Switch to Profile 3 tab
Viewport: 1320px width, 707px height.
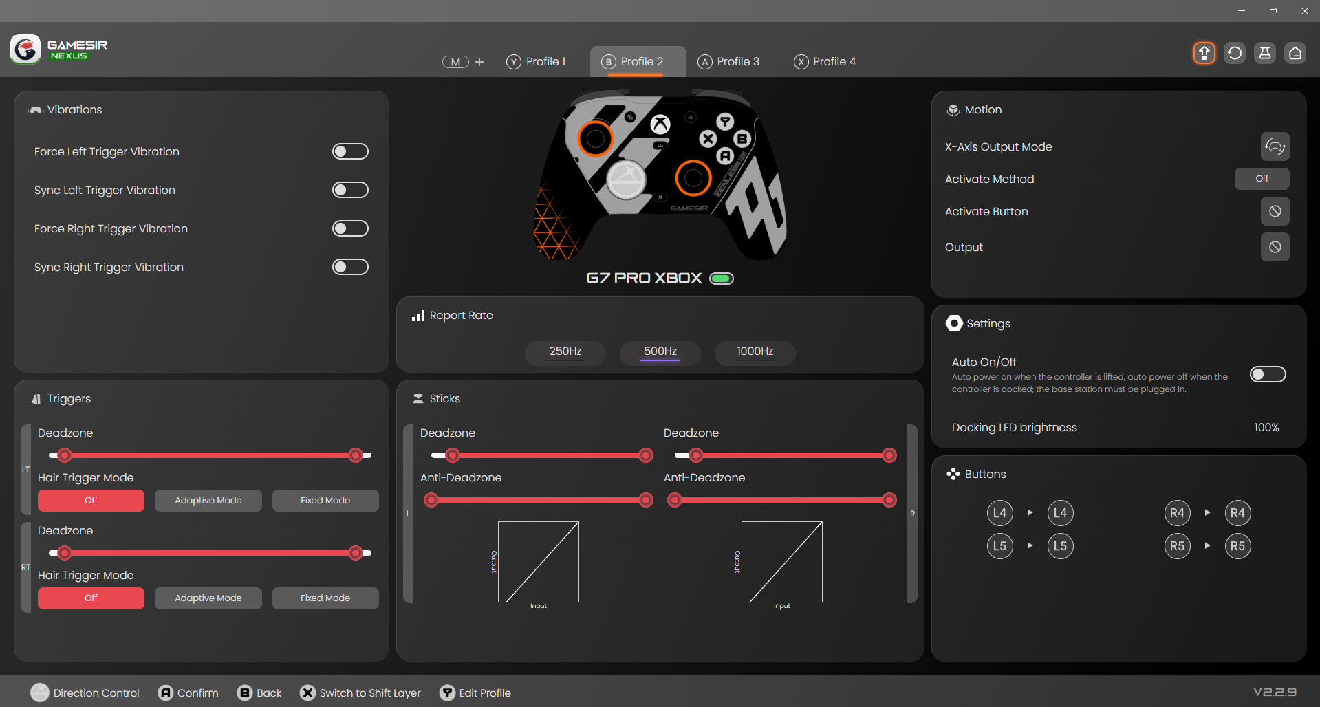[729, 62]
